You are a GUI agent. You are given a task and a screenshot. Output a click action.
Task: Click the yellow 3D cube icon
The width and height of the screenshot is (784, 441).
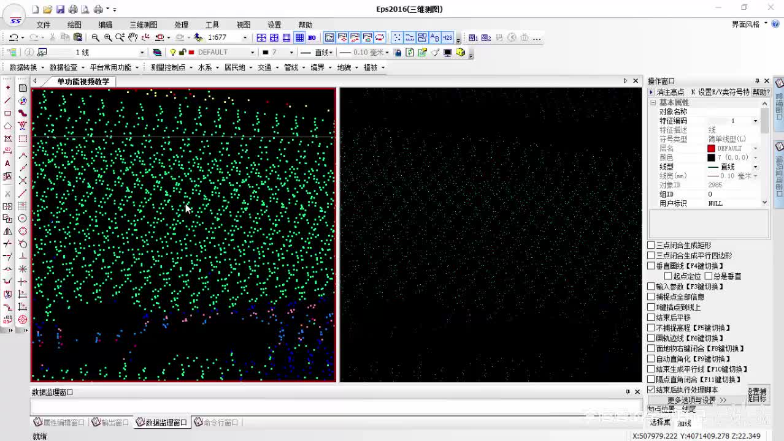[x=460, y=53]
